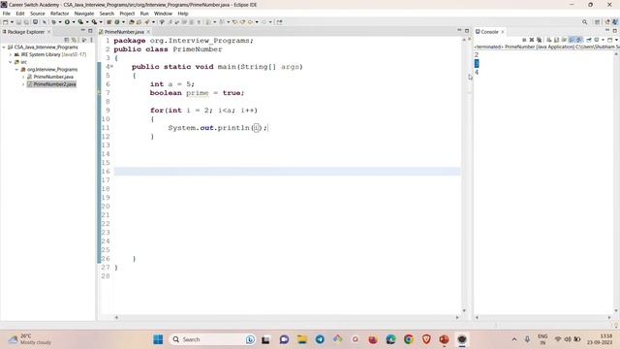
Task: Select PrimeNumber.java in Package Explorer
Action: (x=53, y=77)
